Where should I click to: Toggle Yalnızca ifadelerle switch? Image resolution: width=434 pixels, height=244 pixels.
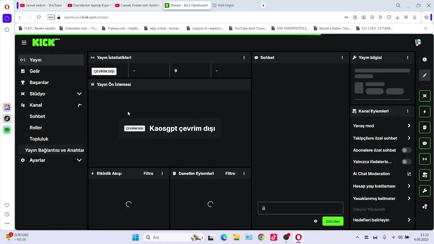tap(406, 162)
